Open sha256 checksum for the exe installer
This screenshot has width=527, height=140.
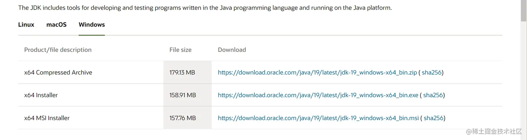[x=433, y=95]
